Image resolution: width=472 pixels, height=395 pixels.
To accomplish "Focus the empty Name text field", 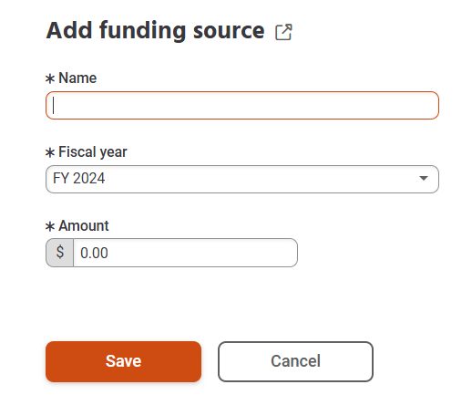I will [242, 105].
